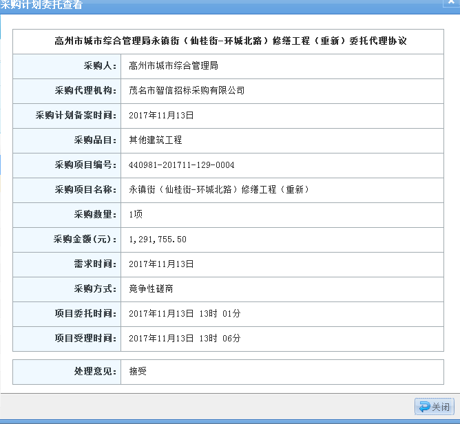This screenshot has height=424, width=460.
Task: Click the 茂名市智信招标采购有限公司 agency name
Action: (187, 90)
